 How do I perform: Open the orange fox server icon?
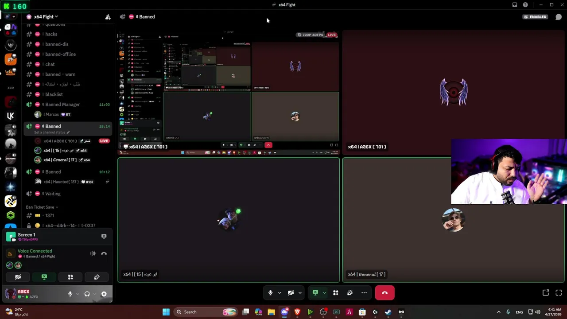click(x=11, y=59)
